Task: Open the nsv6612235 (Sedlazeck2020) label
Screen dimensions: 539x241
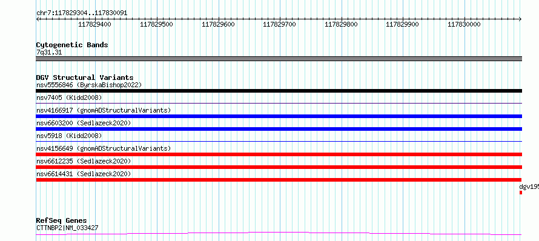Action: point(84,161)
